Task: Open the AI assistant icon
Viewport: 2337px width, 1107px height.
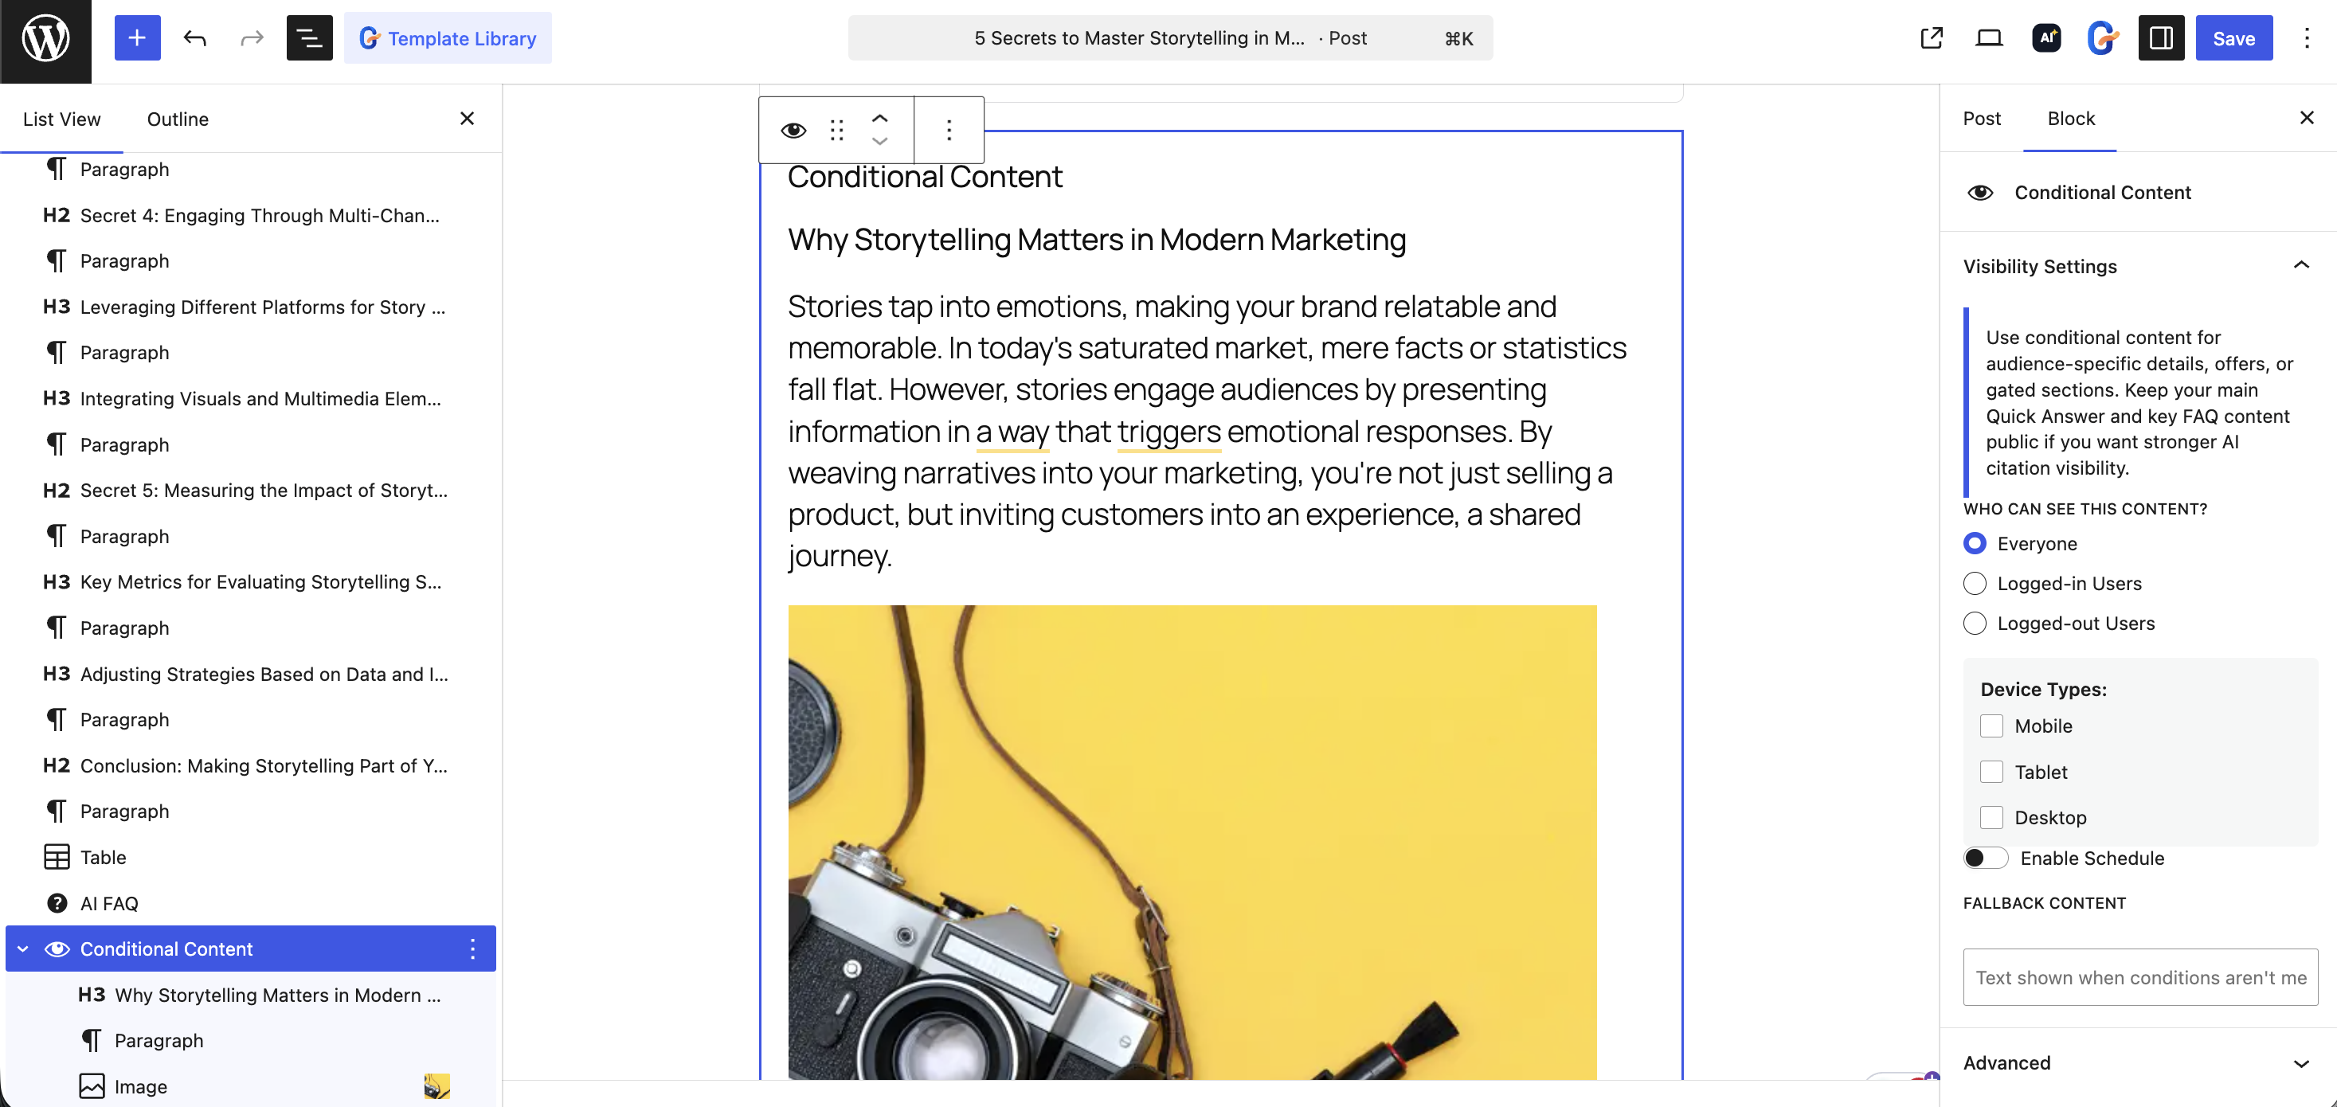Action: (x=2045, y=38)
